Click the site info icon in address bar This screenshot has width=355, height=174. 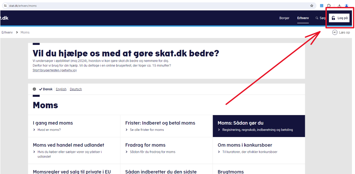[x=5, y=6]
